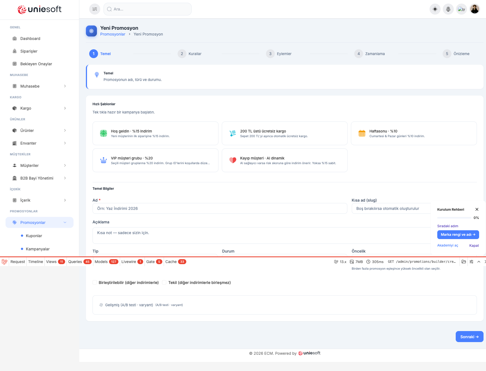Go to step 2 Kurallar
This screenshot has height=371, width=486.
(190, 54)
